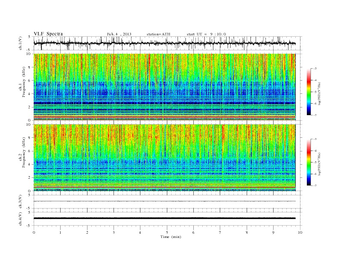Click the ch.2 frequency tick label '4'

(x=30, y=165)
